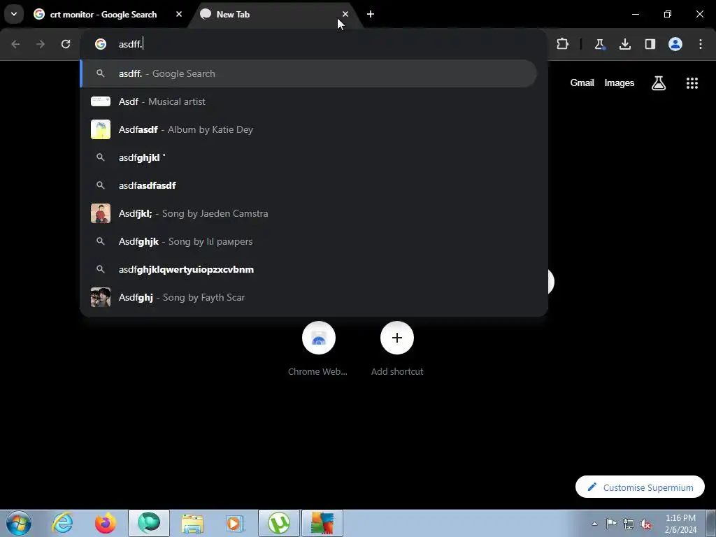Image resolution: width=716 pixels, height=537 pixels.
Task: Click the Customise Supermium button
Action: (640, 487)
